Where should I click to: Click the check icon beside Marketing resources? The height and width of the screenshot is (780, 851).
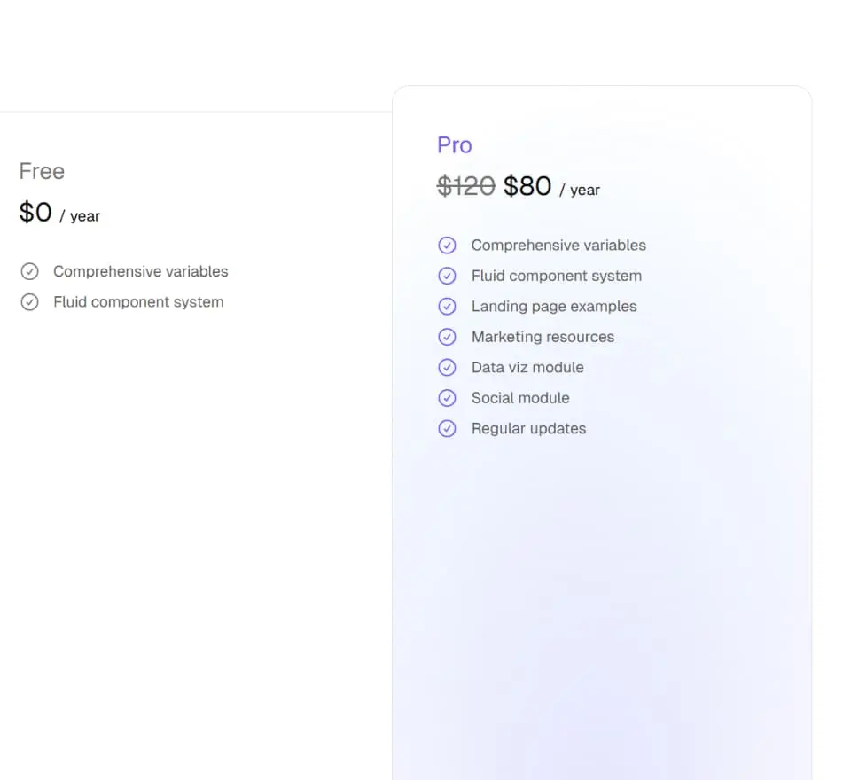point(448,337)
